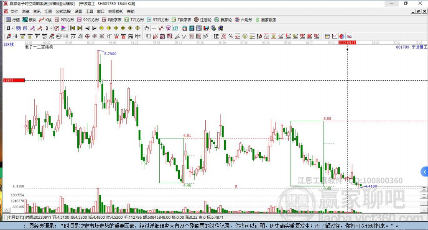The height and width of the screenshot is (230, 428).
Task: Jump to first bar with skip-to-start icon
Action: [x=73, y=28]
